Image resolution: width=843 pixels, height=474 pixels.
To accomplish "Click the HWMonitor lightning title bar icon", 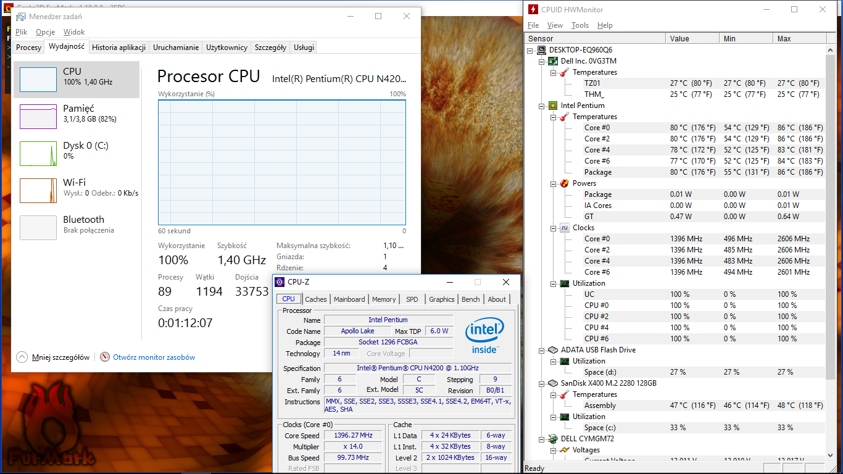I will tap(533, 9).
